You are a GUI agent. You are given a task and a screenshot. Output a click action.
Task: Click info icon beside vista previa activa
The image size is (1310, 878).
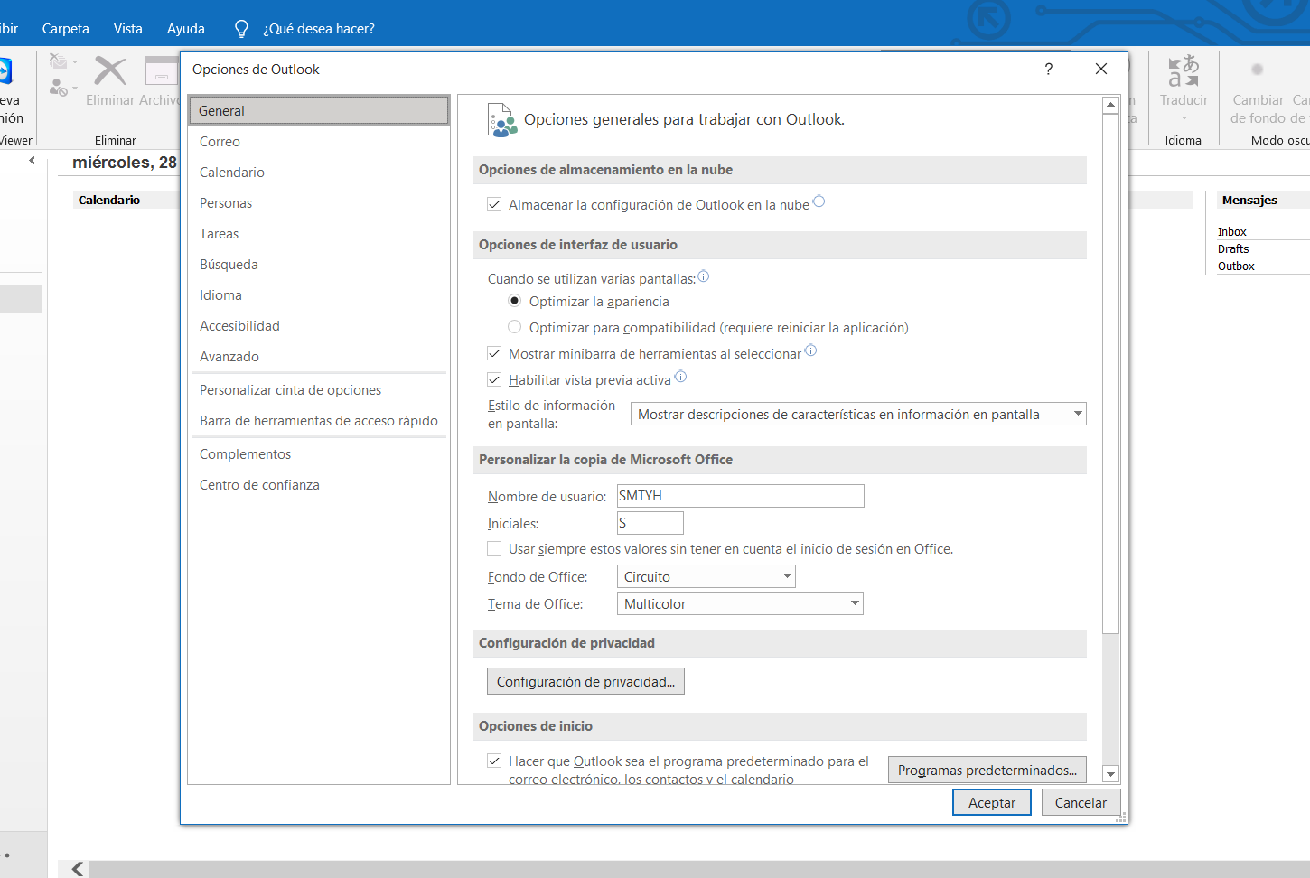pyautogui.click(x=680, y=377)
